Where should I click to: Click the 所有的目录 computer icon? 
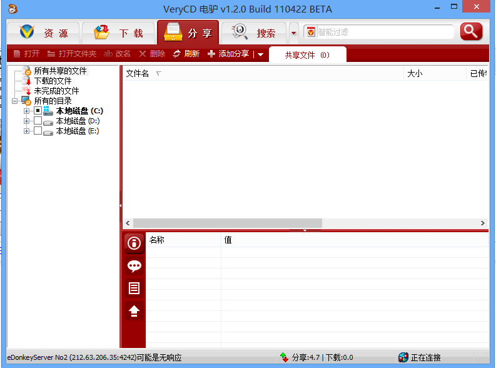click(x=26, y=101)
